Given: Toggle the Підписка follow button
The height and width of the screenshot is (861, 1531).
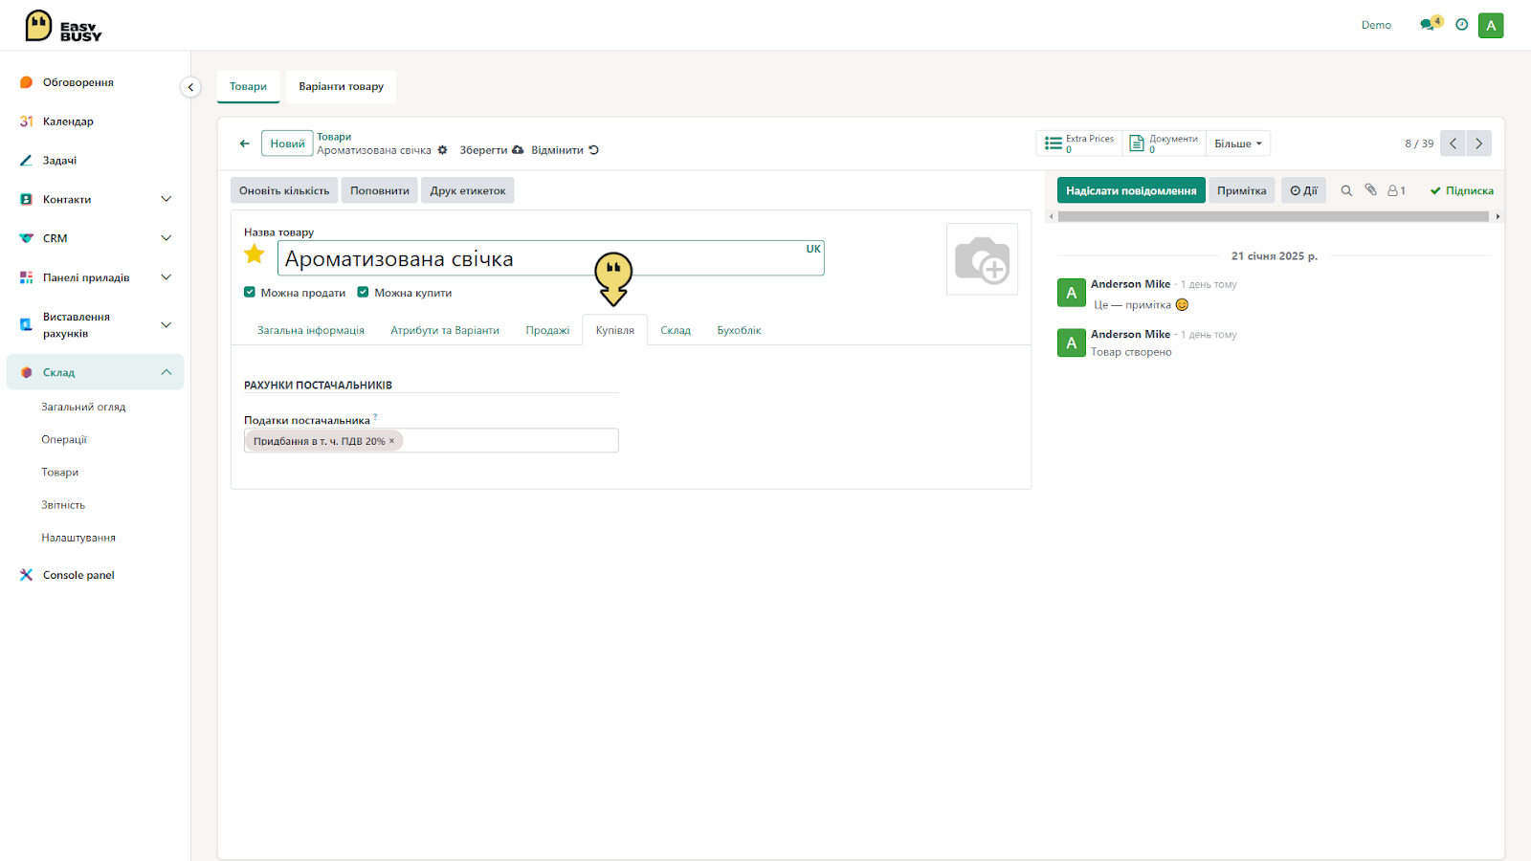Looking at the screenshot, I should [1462, 190].
